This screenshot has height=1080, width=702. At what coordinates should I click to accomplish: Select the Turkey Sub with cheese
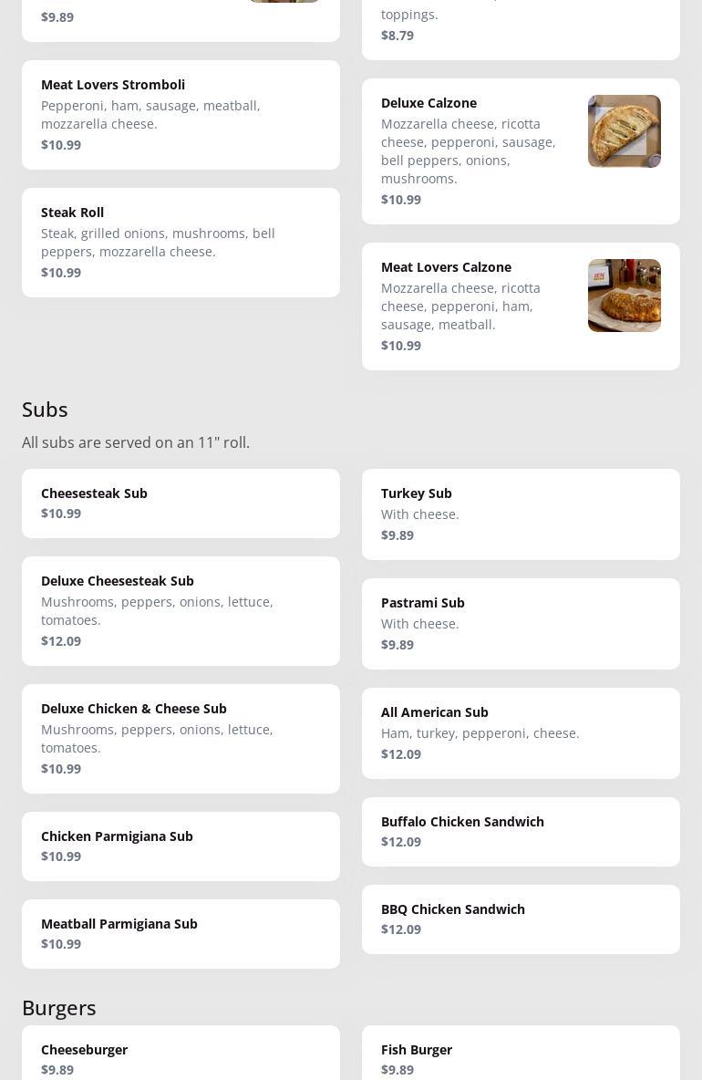(521, 514)
